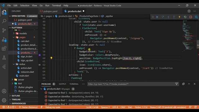Switch to the products.dart editor tab
199x112 pixels.
[75, 11]
